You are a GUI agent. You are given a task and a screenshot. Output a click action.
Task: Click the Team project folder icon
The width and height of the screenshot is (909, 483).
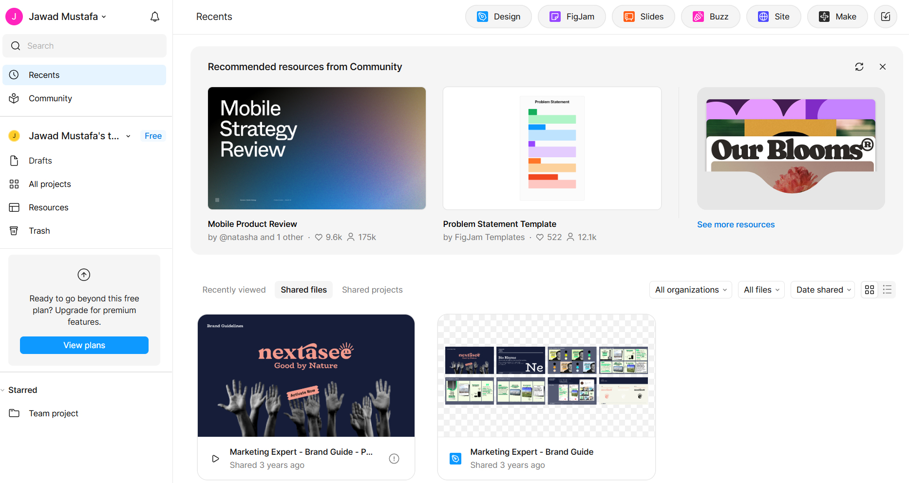(x=14, y=413)
